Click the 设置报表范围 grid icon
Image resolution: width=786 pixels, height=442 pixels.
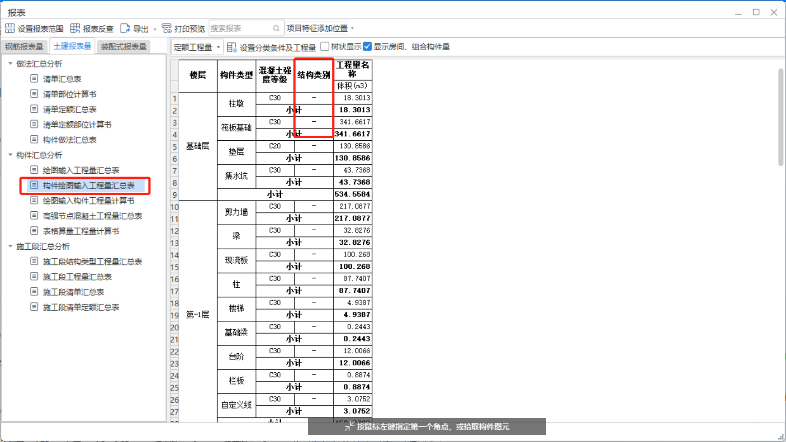10,28
